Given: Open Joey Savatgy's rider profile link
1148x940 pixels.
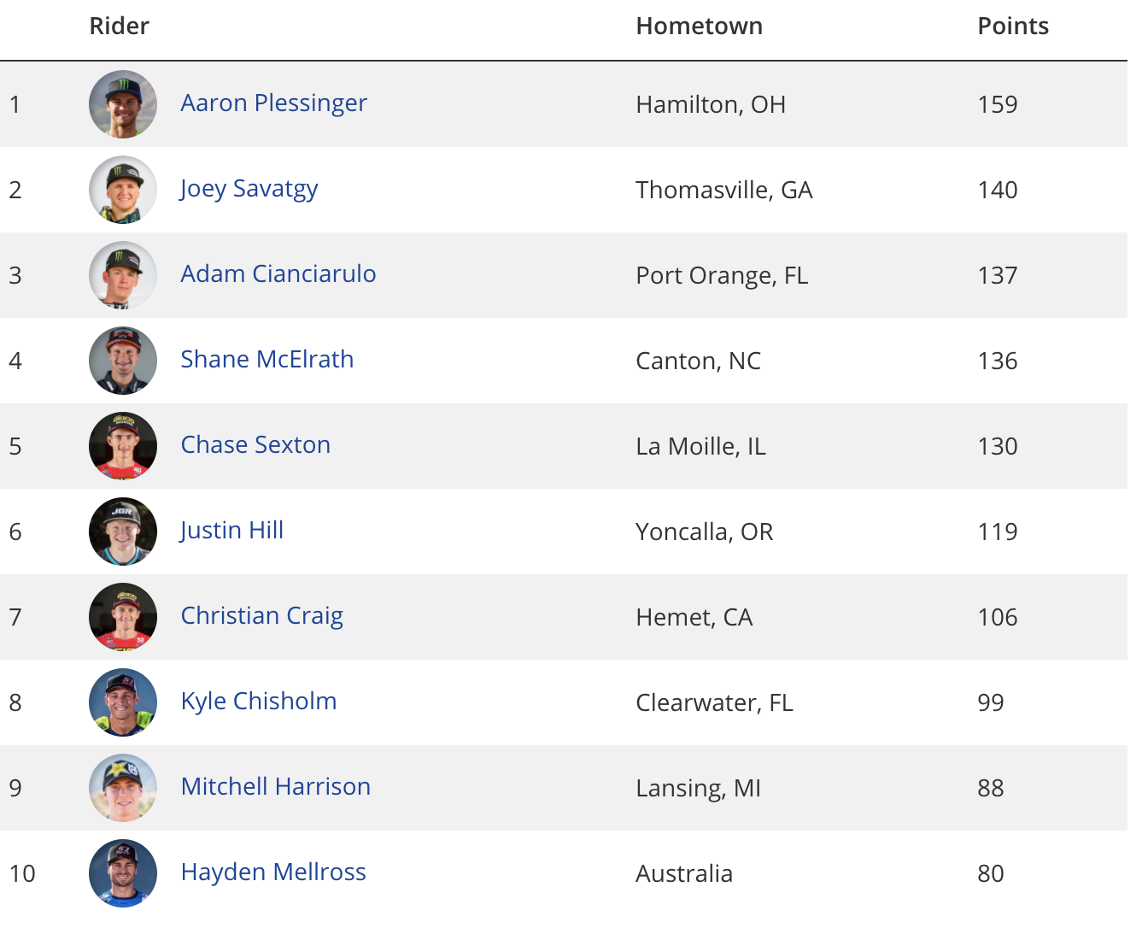Looking at the screenshot, I should coord(249,189).
